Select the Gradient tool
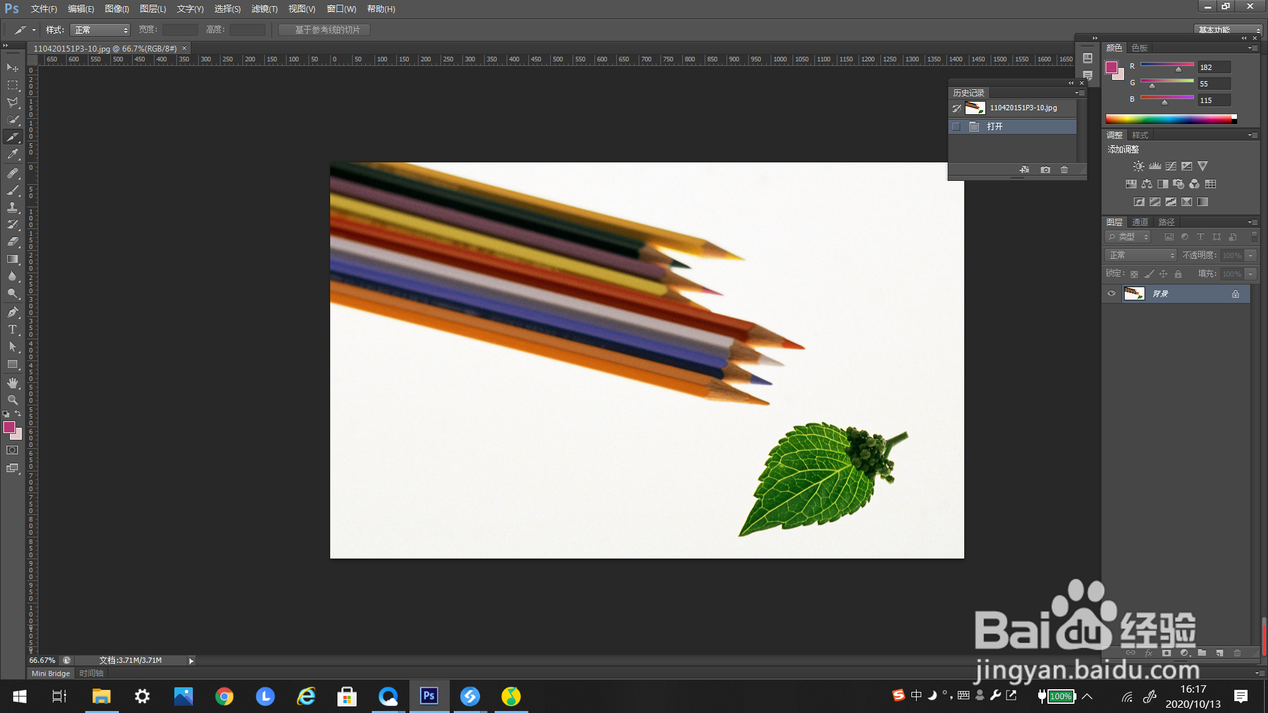 coord(13,259)
